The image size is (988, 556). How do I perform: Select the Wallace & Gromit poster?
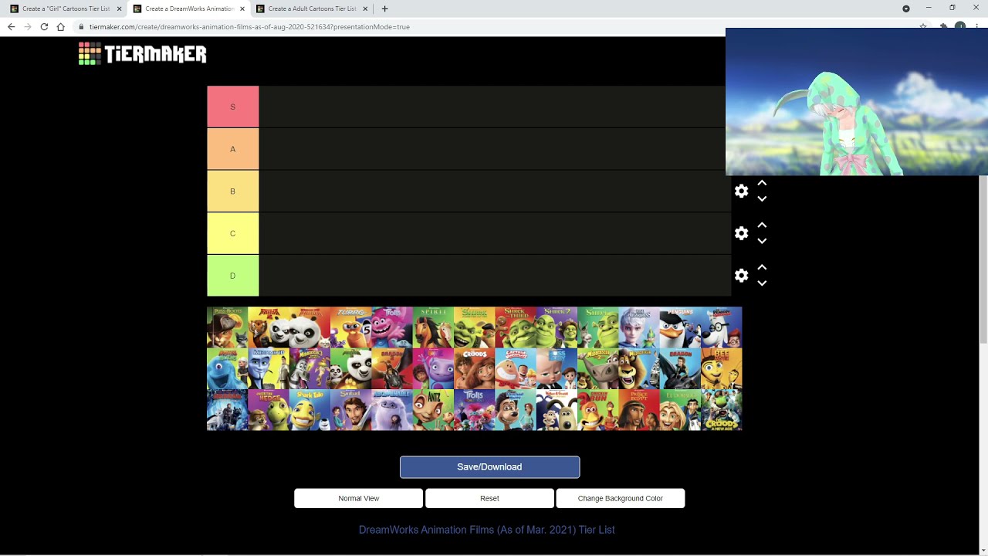coord(557,410)
